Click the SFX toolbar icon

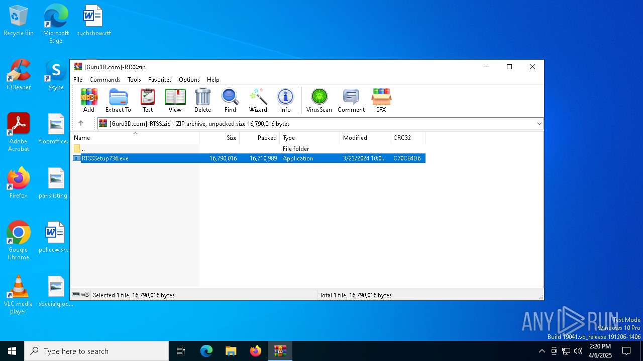[381, 100]
